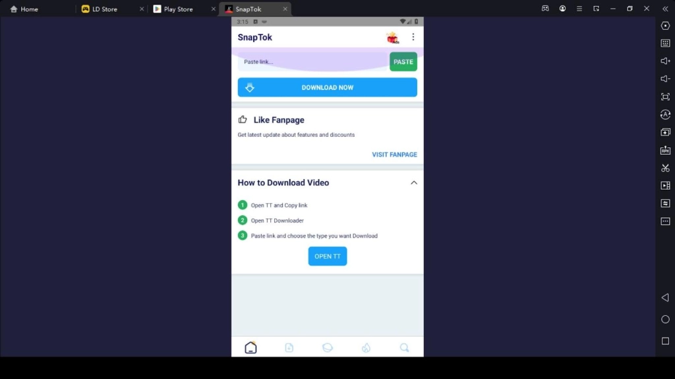Switch to the LD Store tab
Viewport: 675px width, 379px height.
[102, 9]
